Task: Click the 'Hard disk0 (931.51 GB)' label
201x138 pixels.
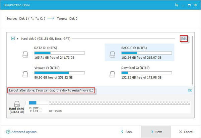Action: pos(17,110)
